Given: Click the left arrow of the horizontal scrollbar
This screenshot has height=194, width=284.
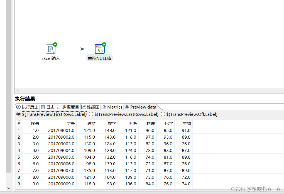Looking at the screenshot, I should (x=18, y=90).
